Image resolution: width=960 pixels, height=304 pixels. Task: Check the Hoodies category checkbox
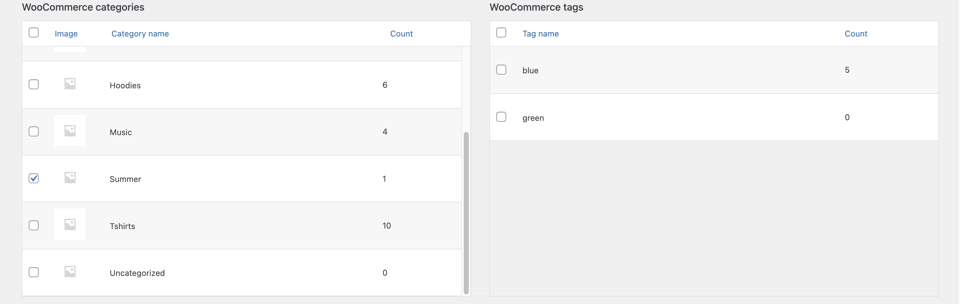[x=34, y=84]
